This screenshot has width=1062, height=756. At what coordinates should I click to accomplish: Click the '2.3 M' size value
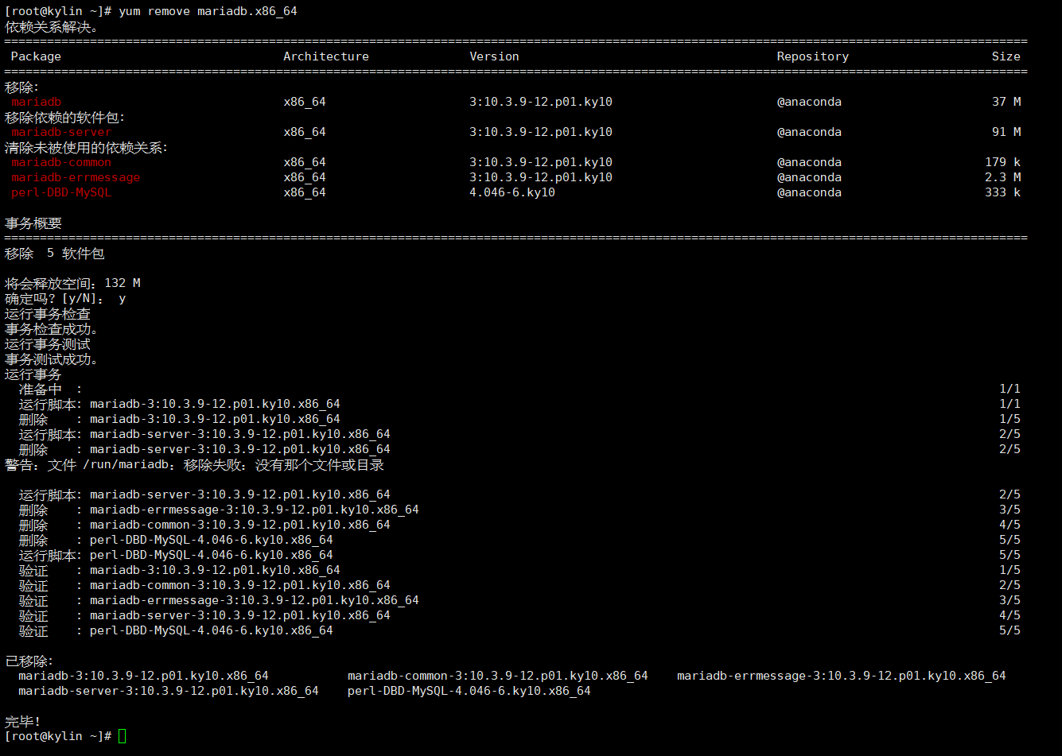click(x=1002, y=177)
